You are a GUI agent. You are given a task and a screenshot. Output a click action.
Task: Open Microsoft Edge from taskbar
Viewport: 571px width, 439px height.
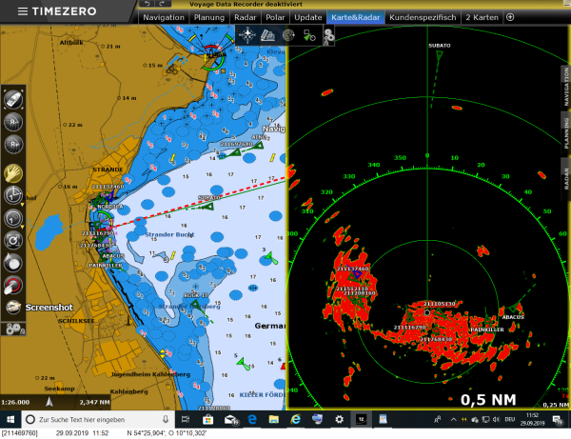251,419
